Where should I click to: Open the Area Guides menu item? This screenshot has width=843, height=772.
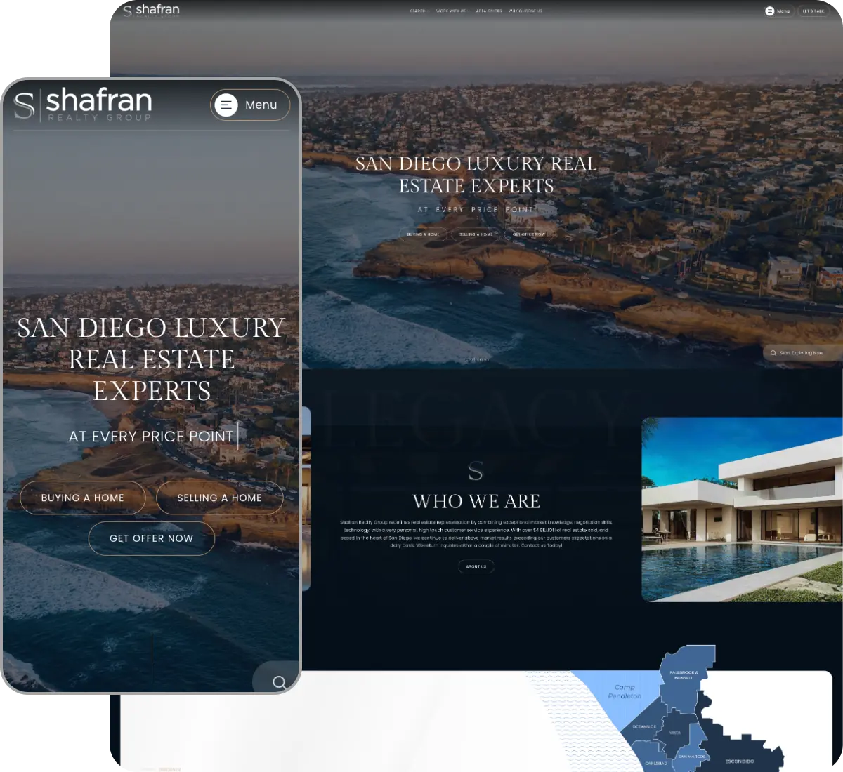click(489, 11)
